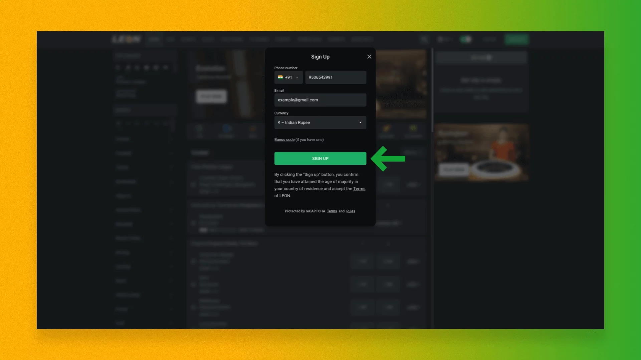Close the Sign Up dialog
Viewport: 641px width, 360px height.
coord(369,57)
